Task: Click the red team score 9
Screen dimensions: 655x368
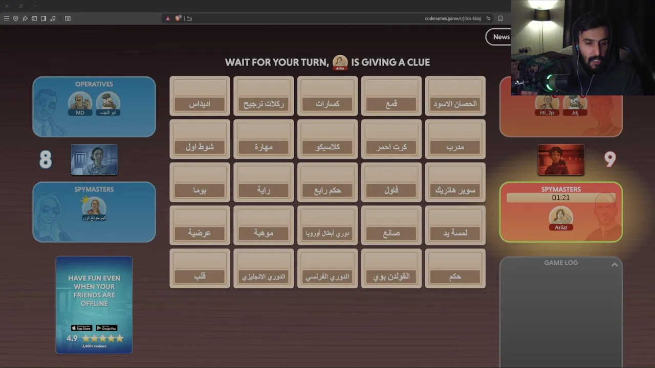Action: click(610, 159)
